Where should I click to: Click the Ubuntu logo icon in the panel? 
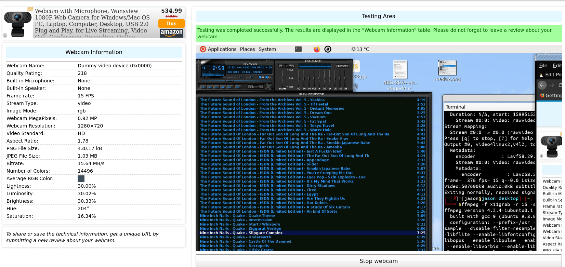point(203,49)
